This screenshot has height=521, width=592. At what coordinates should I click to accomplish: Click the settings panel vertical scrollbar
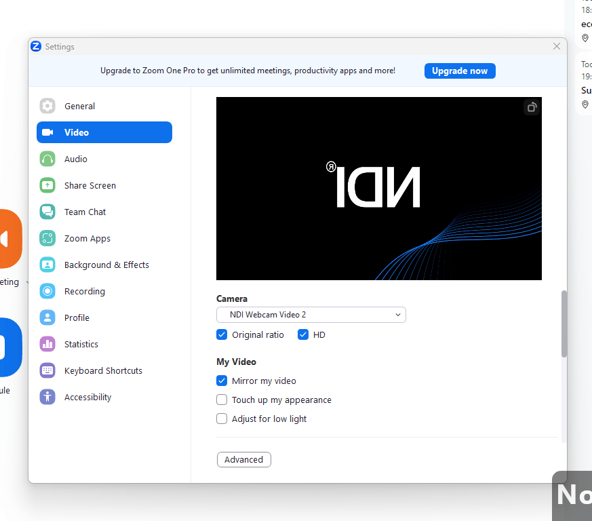point(564,324)
